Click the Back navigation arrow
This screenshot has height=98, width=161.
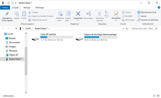tap(3, 28)
